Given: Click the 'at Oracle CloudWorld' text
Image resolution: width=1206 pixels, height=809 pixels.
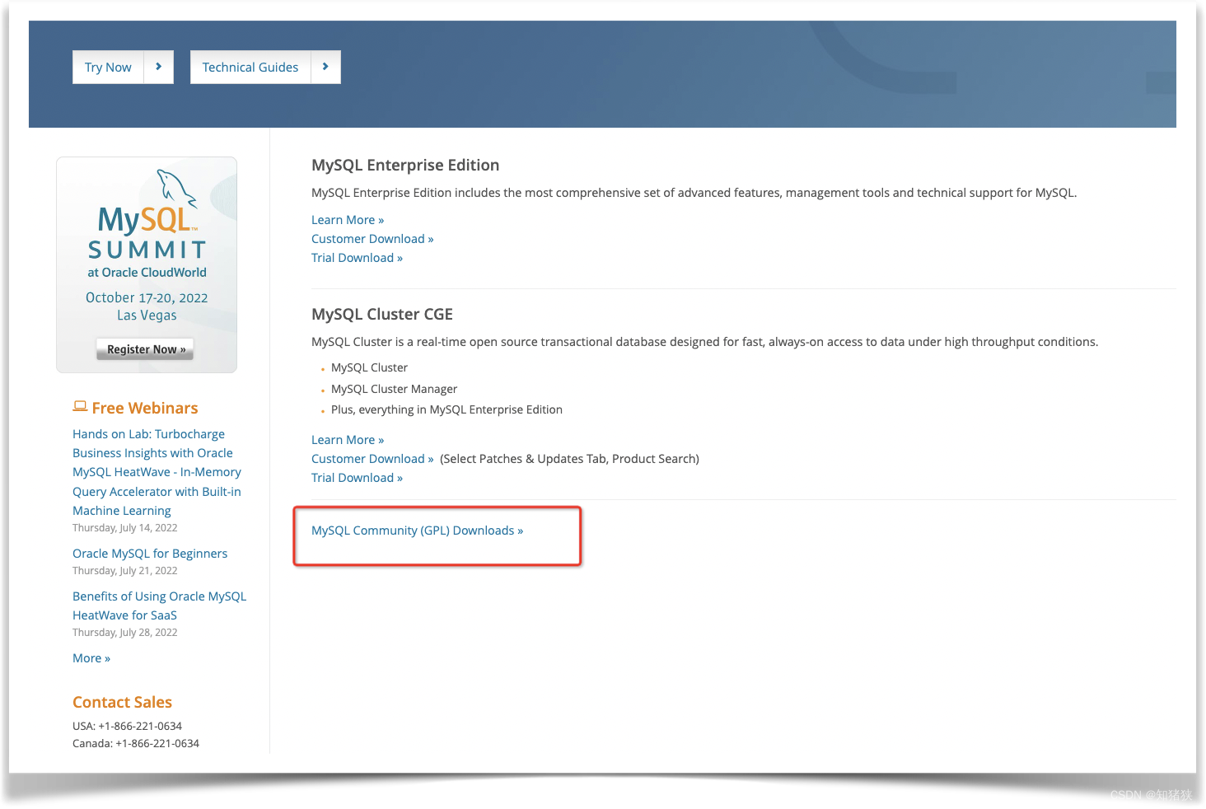Looking at the screenshot, I should [x=147, y=273].
